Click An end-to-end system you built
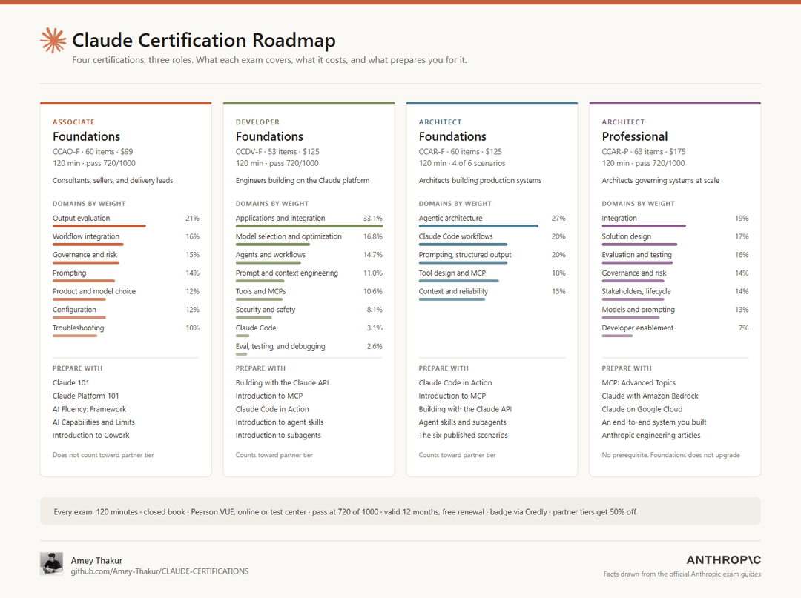This screenshot has height=598, width=801. pyautogui.click(x=654, y=422)
